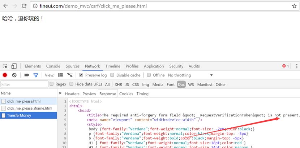The image size is (300, 148).
Task: Activate the inspect element picker icon
Action: pos(5,66)
